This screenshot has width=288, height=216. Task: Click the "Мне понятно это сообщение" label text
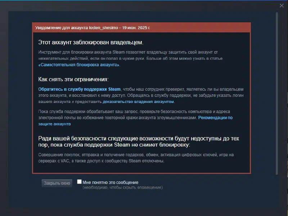click(x=110, y=183)
